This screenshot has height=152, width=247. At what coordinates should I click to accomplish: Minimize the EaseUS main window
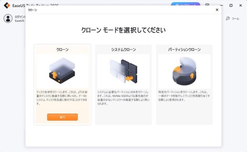221,5
